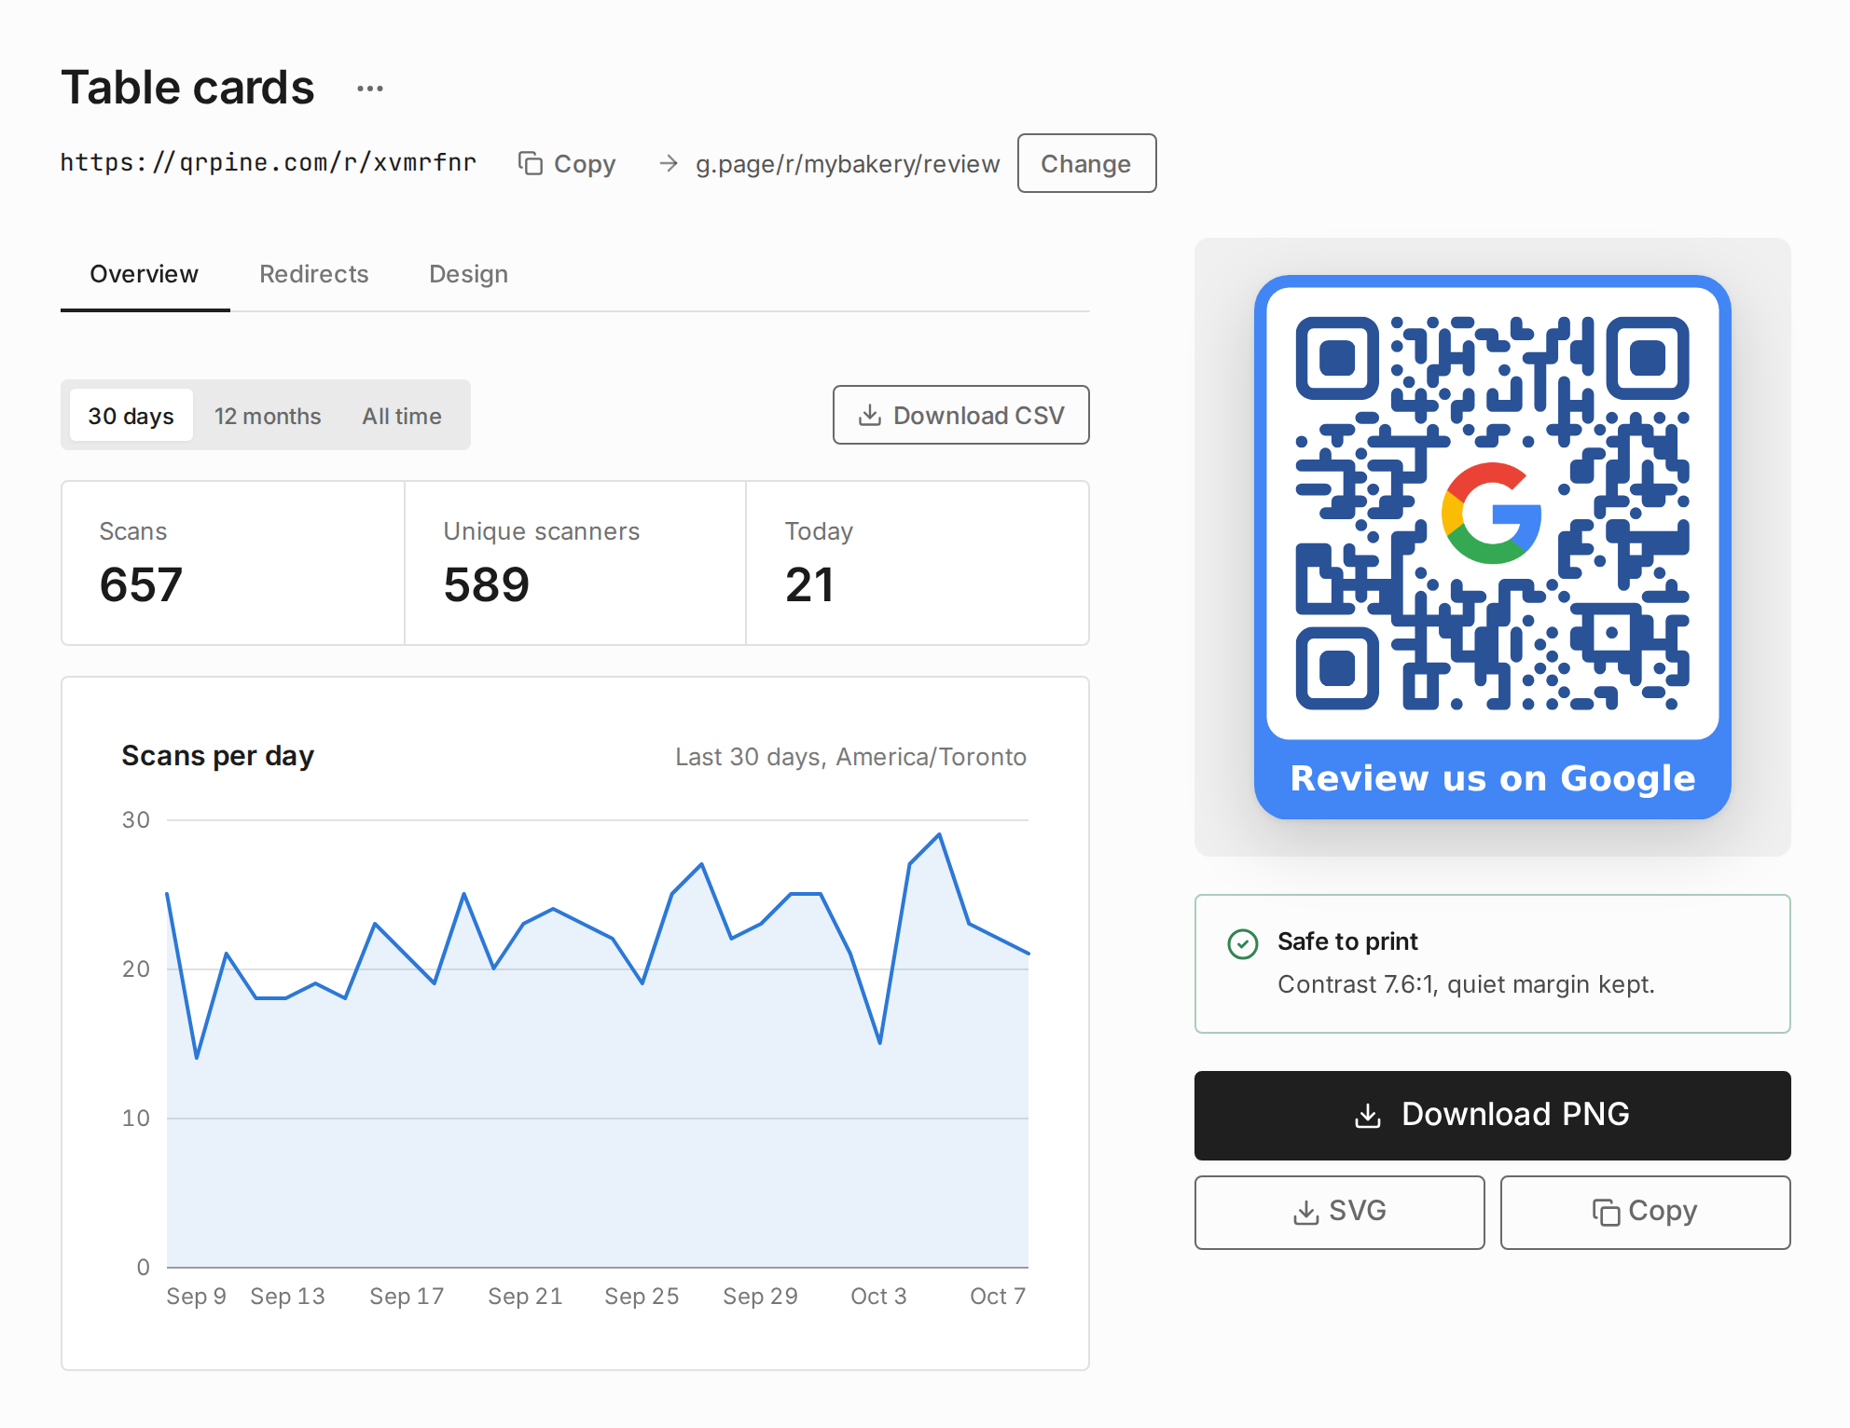Switch to the Overview tab
The width and height of the screenshot is (1850, 1428).
145,274
